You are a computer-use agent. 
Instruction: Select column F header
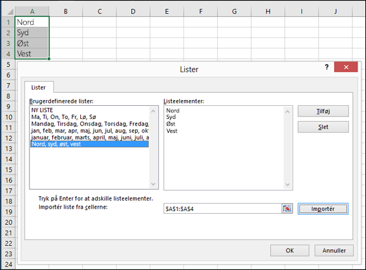[201, 11]
